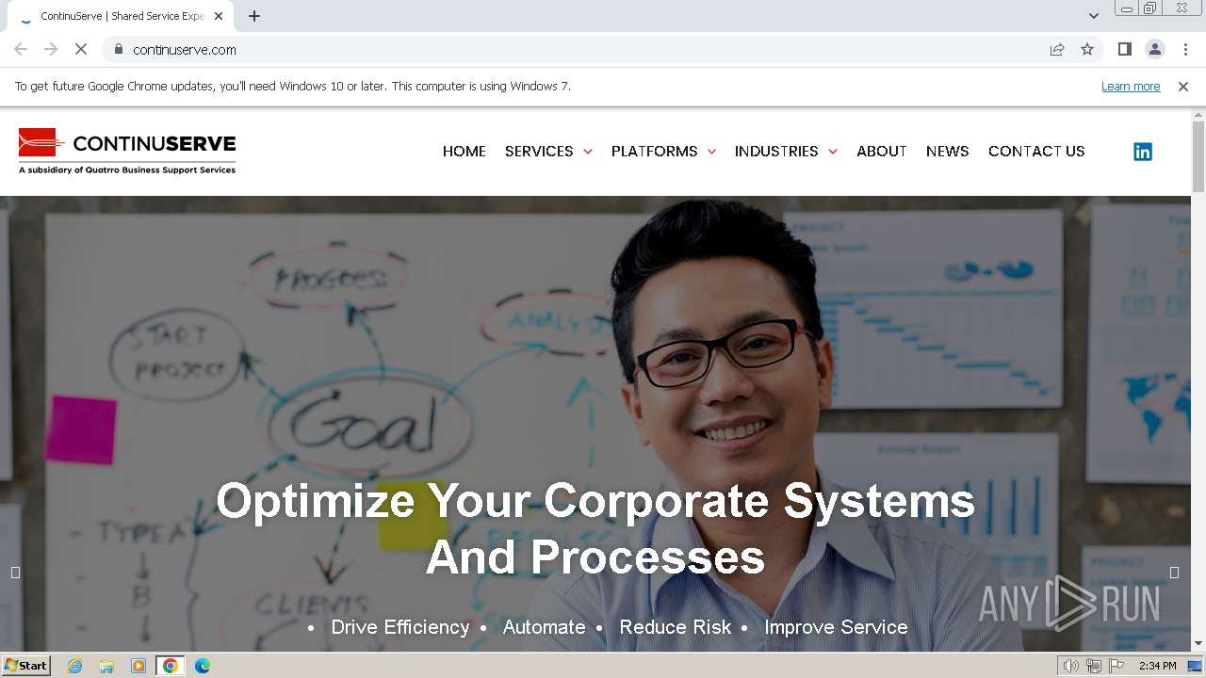This screenshot has height=678, width=1206.
Task: Open the News page
Action: pos(948,152)
